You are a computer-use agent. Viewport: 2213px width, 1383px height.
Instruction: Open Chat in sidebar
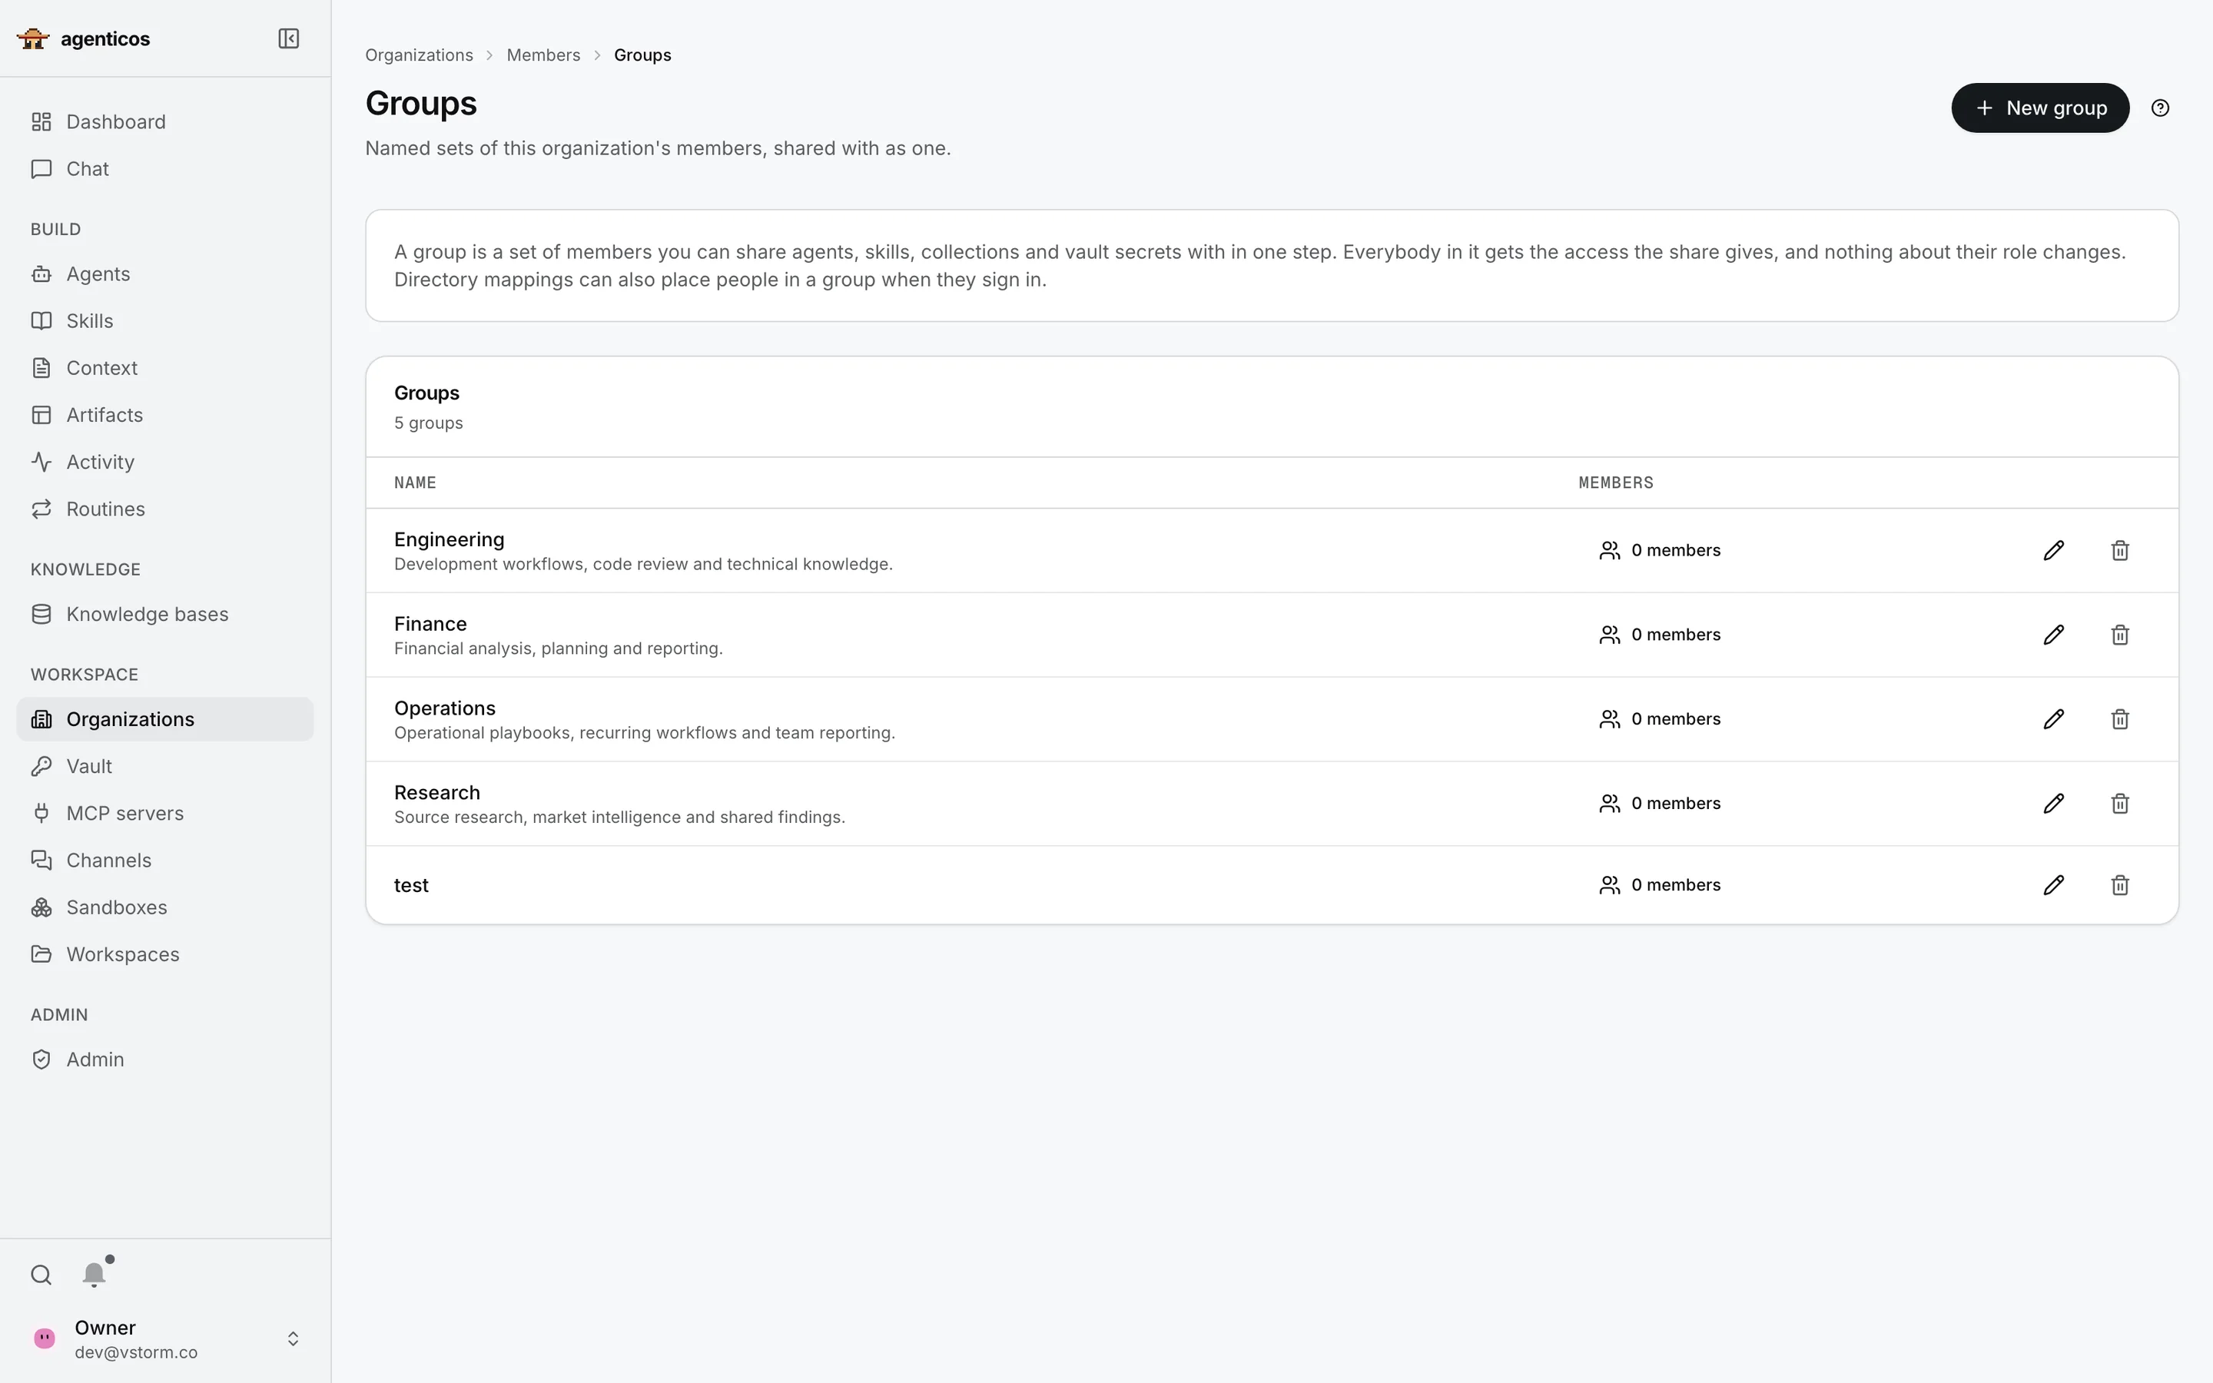point(164,169)
